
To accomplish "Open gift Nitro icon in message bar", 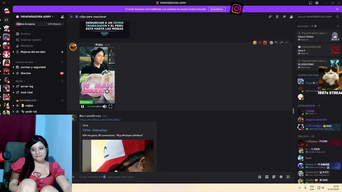I will click(259, 177).
